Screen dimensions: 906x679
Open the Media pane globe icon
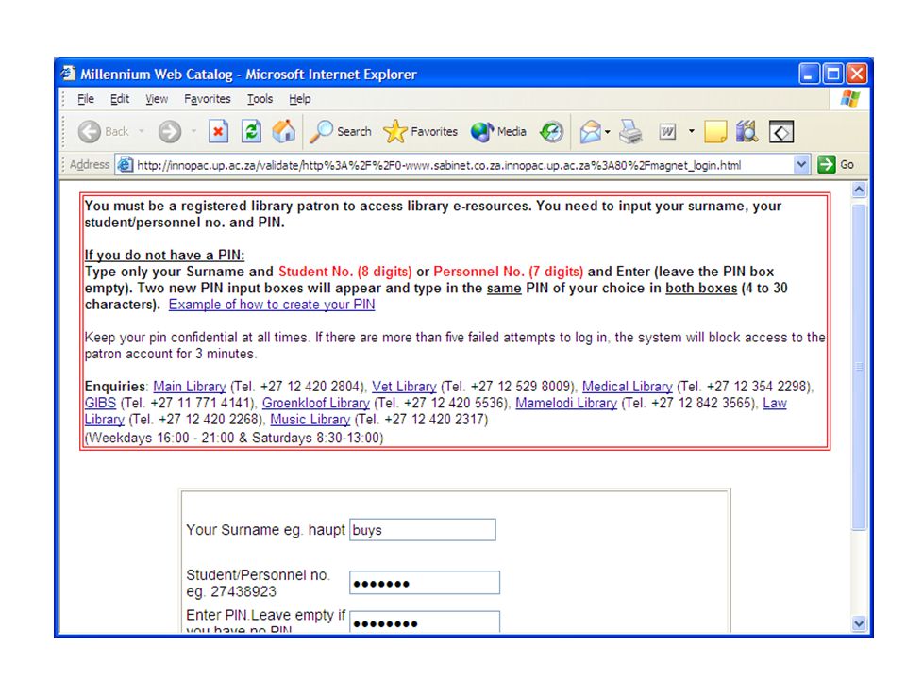click(x=498, y=132)
